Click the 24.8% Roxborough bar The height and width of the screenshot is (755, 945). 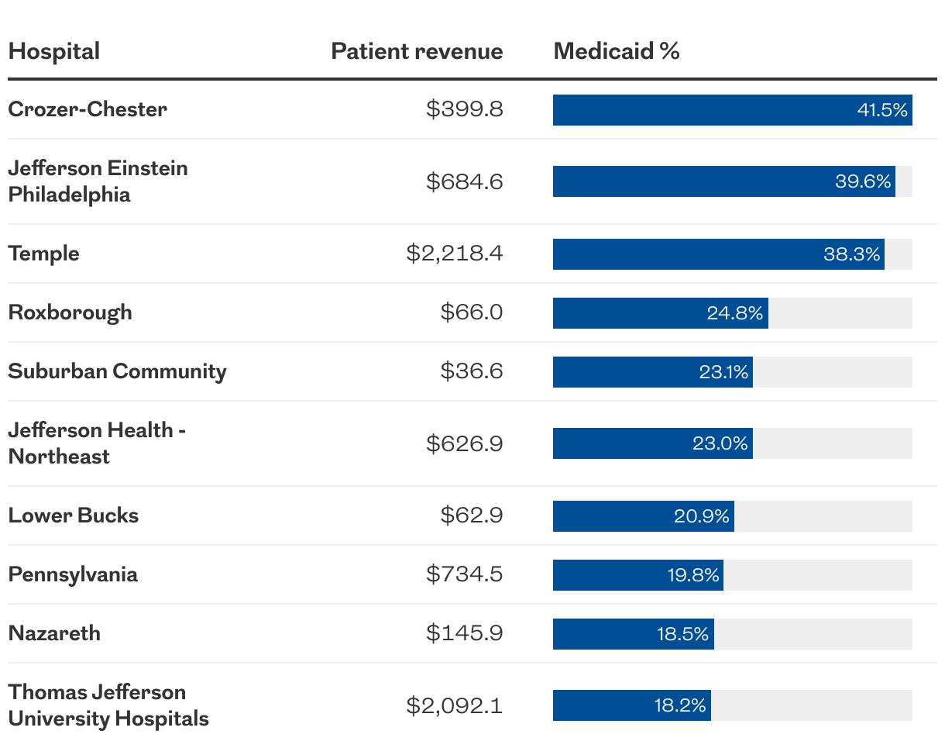pyautogui.click(x=661, y=313)
